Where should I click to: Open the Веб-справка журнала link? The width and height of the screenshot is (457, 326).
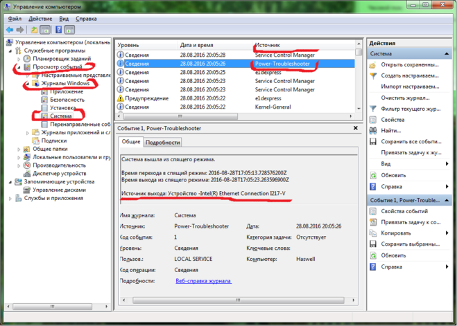tap(203, 281)
